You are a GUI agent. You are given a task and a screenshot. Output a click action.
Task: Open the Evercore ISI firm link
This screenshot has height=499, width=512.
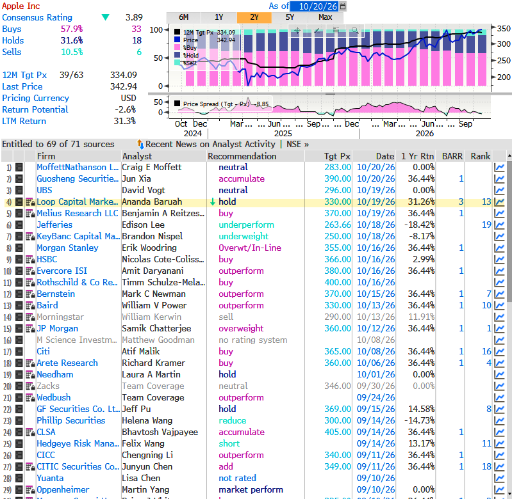62,271
